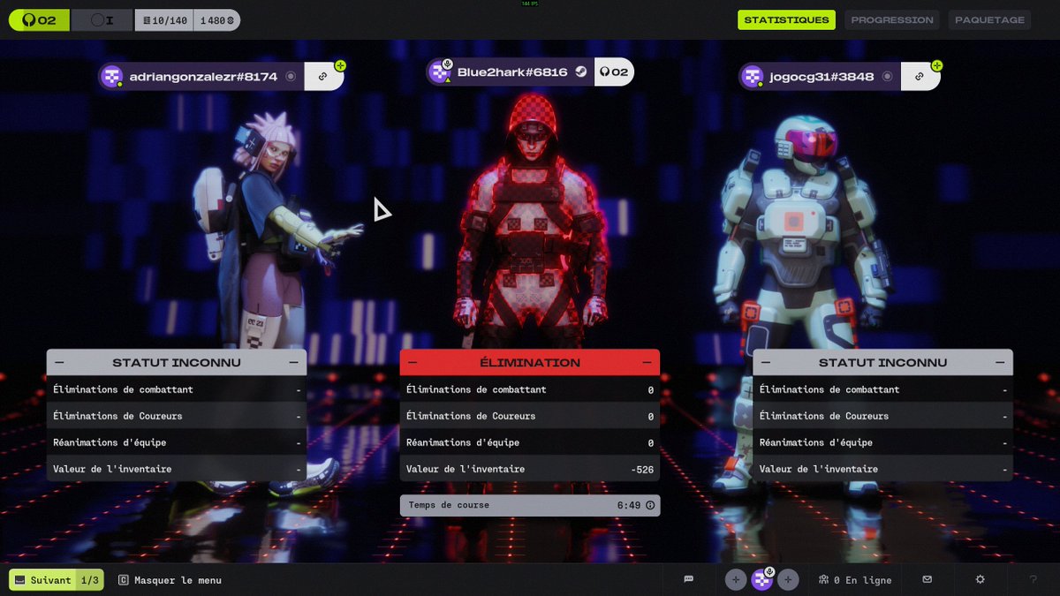Viewport: 1060px width, 596px height.
Task: Open the PAQUETAGE tab
Action: pos(989,19)
